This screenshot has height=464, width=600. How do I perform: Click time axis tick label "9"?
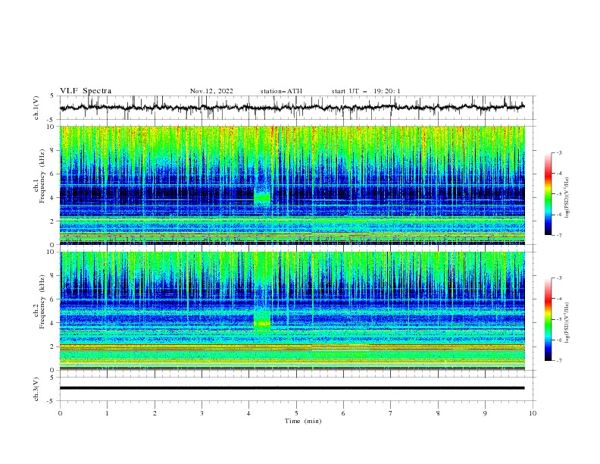click(485, 413)
